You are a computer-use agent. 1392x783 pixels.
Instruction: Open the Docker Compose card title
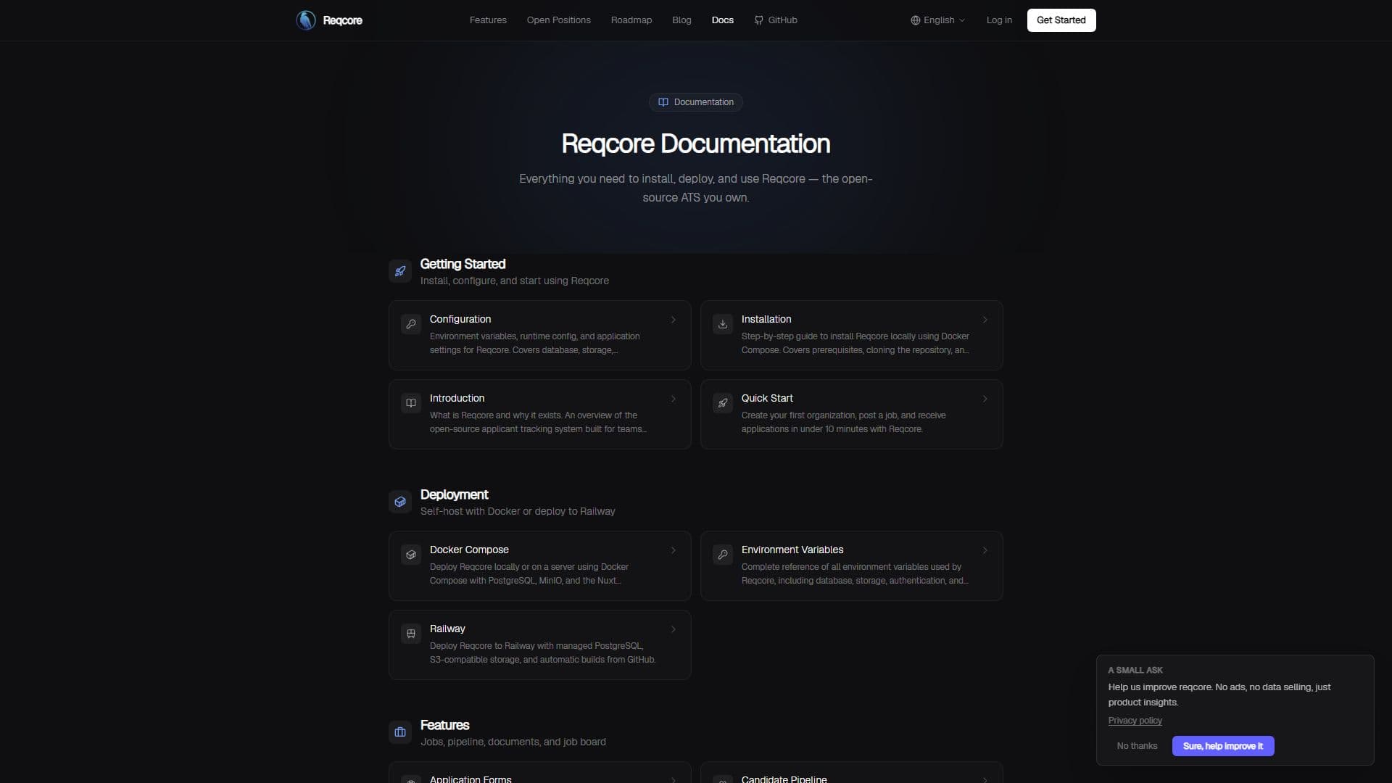click(469, 550)
